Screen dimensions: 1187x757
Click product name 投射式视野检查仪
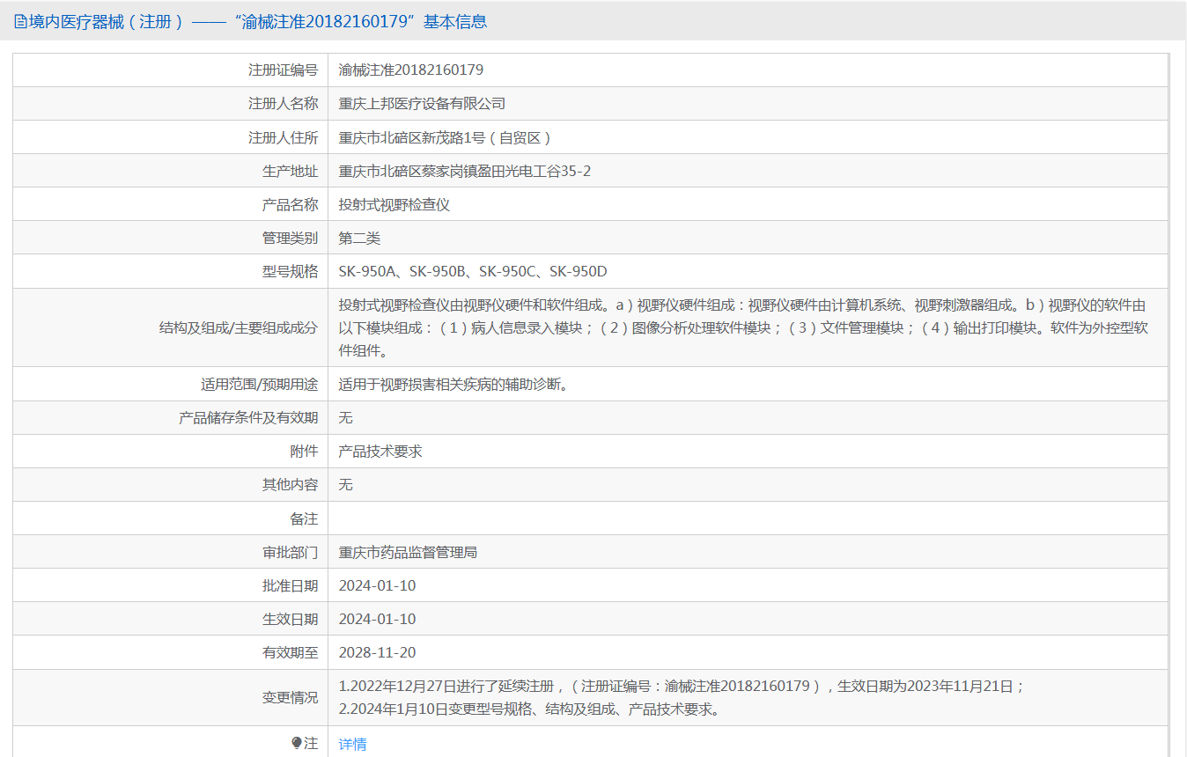pyautogui.click(x=394, y=204)
